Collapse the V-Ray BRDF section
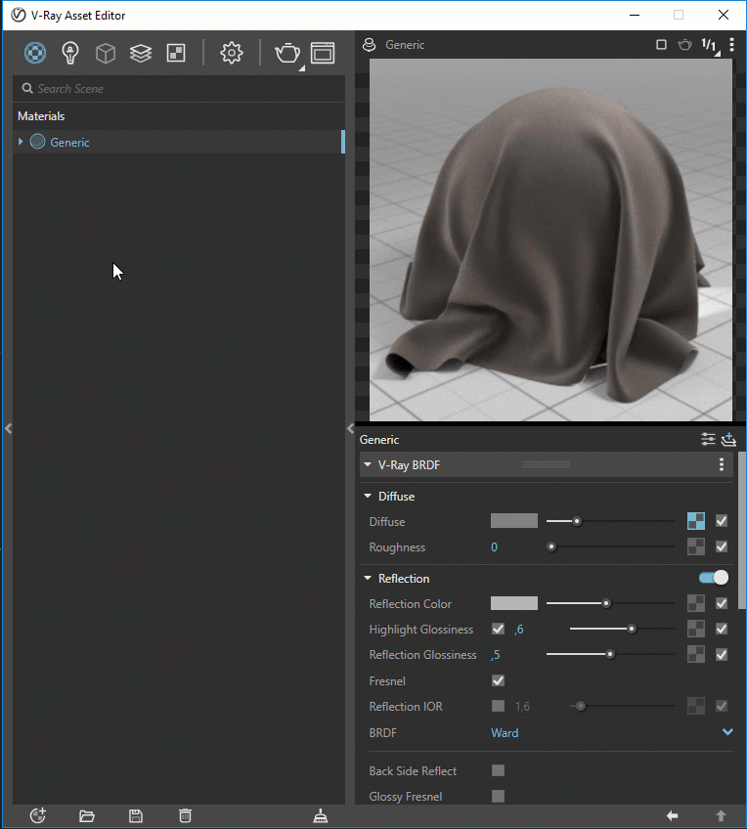747x829 pixels. [368, 464]
